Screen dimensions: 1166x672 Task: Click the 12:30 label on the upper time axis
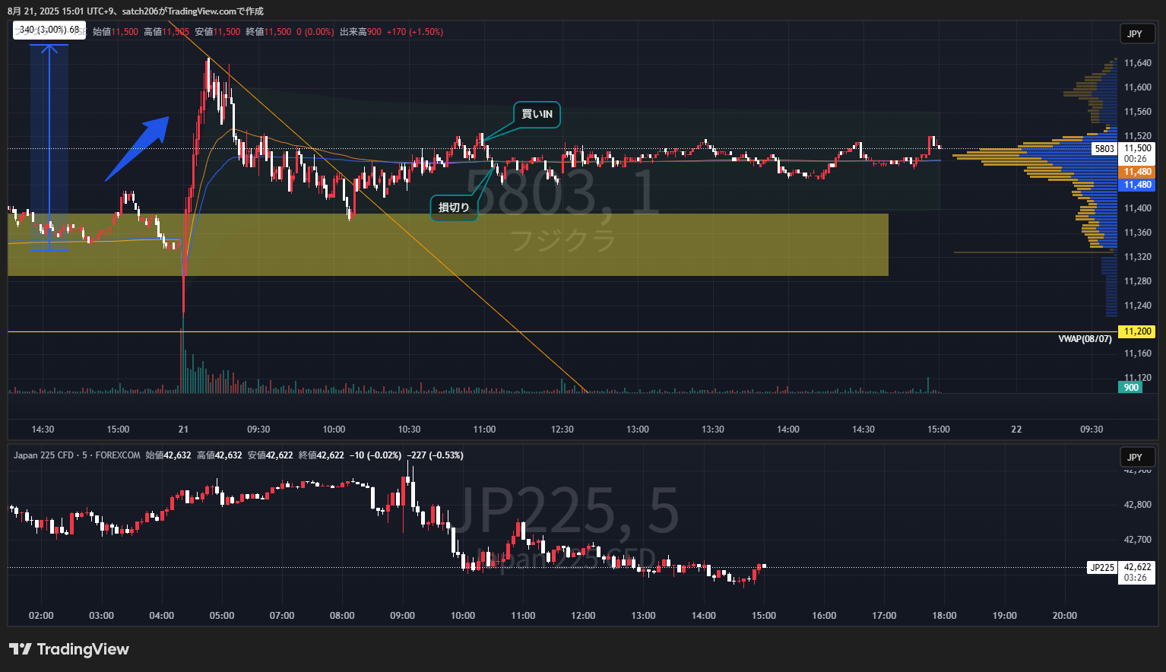click(x=562, y=430)
